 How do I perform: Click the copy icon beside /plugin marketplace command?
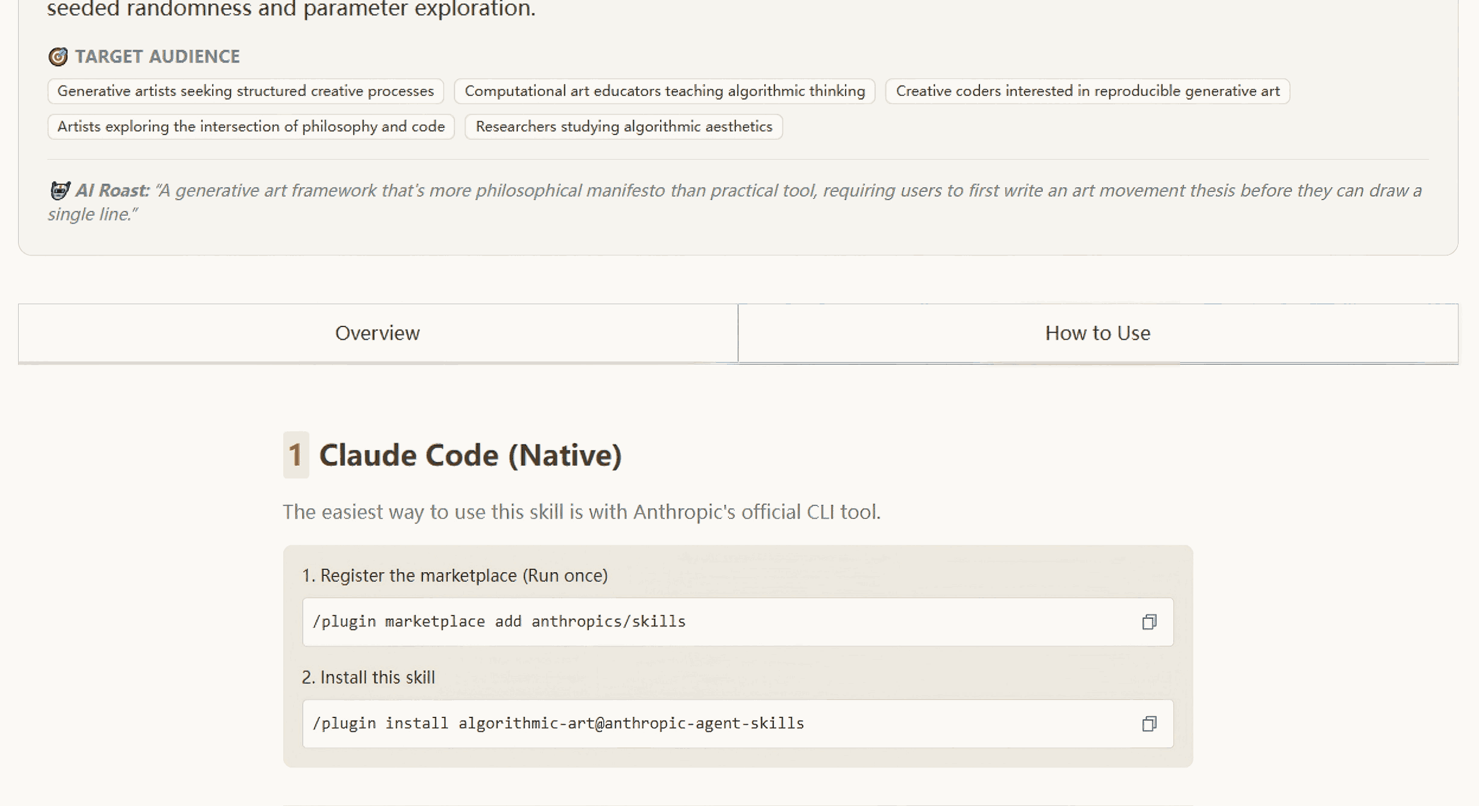coord(1151,622)
